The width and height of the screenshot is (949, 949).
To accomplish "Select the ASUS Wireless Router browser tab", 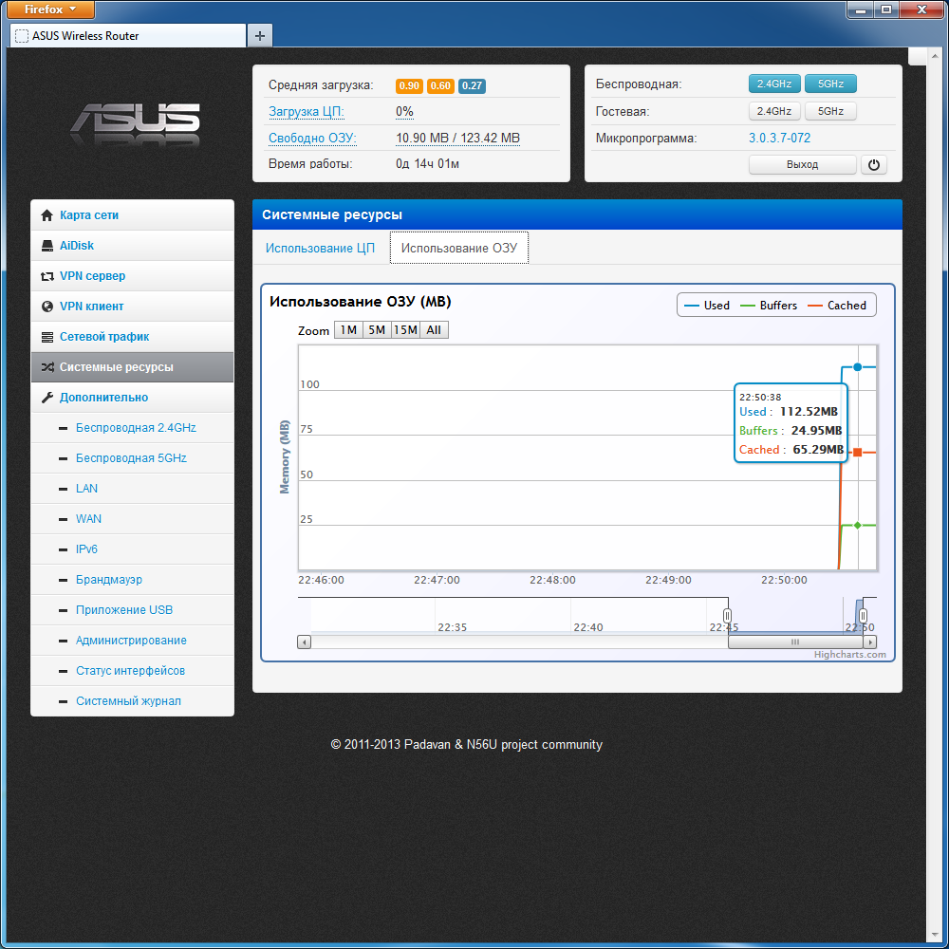I will 128,36.
